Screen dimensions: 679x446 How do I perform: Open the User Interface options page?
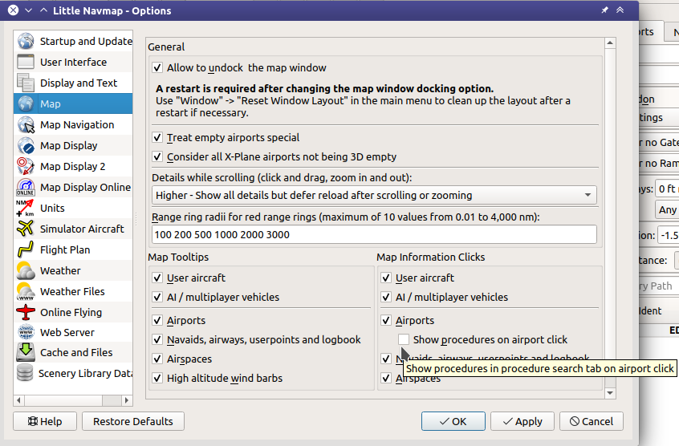point(73,62)
